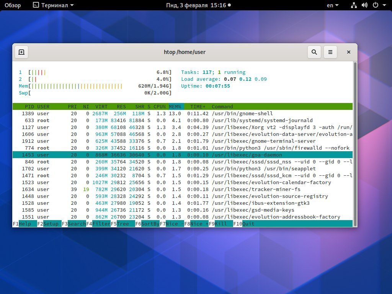Image resolution: width=392 pixels, height=294 pixels.
Task: Click F4 Filter in htop footer
Action: [98, 224]
